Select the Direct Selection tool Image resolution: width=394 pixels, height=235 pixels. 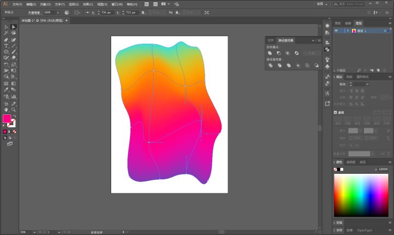pyautogui.click(x=14, y=26)
